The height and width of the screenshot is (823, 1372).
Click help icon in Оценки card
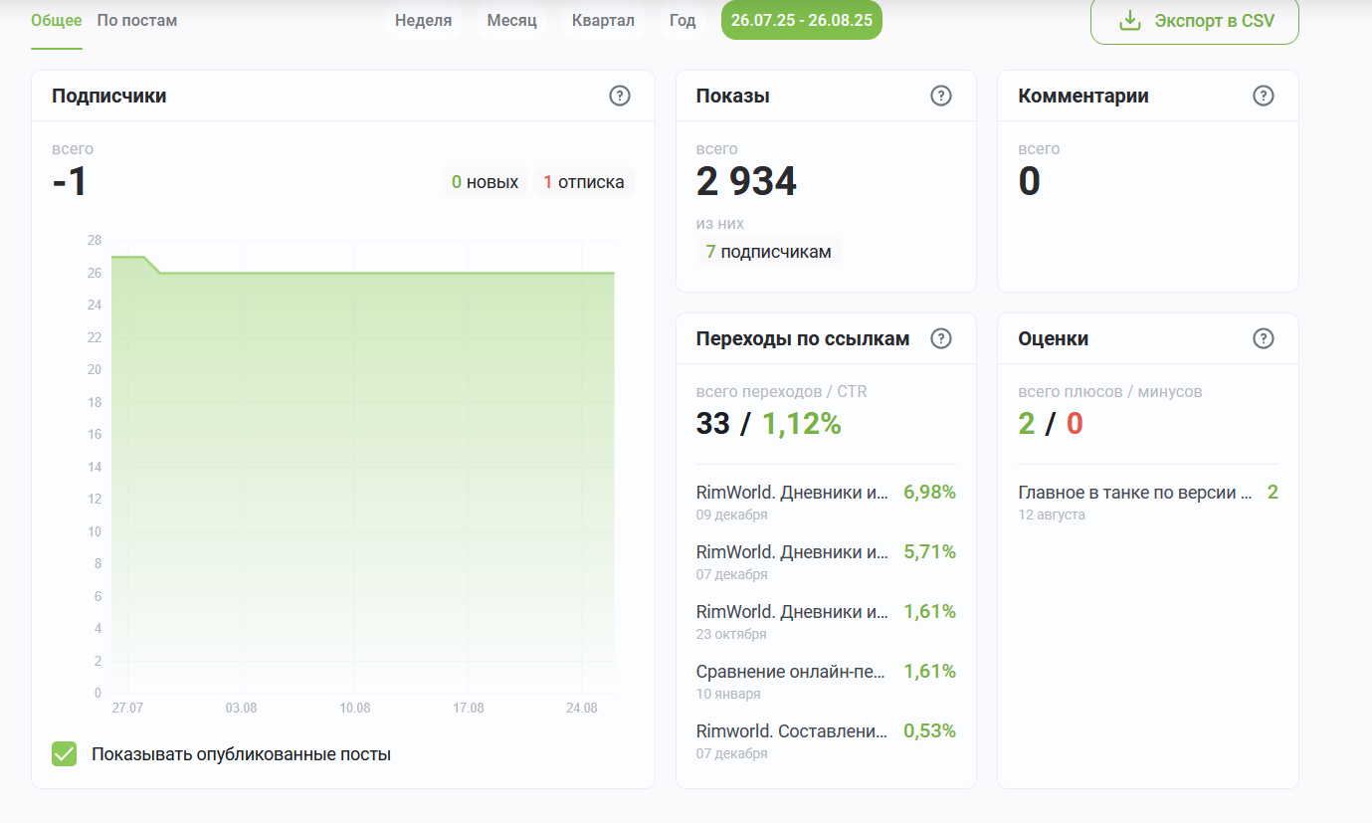pyautogui.click(x=1263, y=338)
